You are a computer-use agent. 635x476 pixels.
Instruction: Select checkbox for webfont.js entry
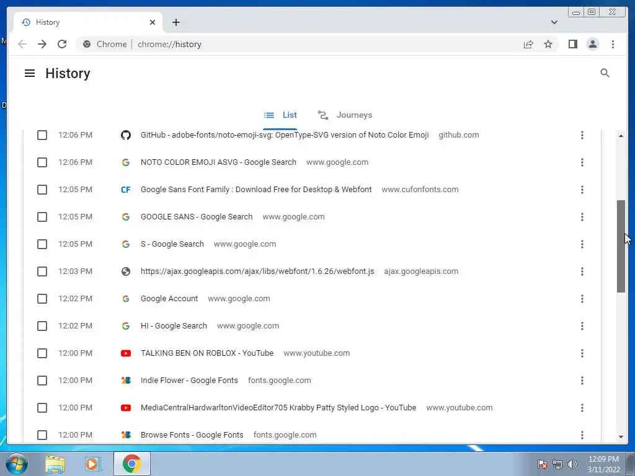(x=42, y=271)
